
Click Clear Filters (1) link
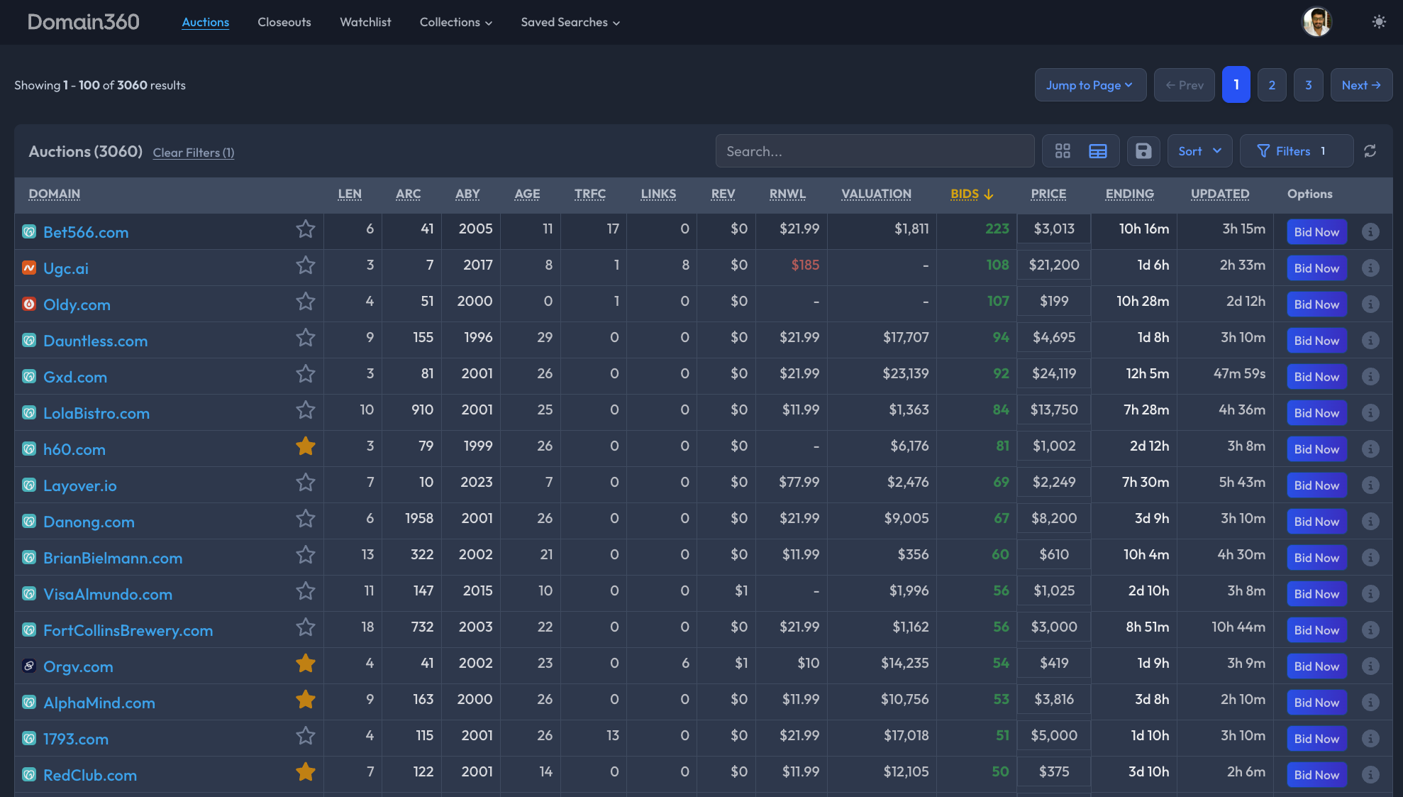coord(194,153)
